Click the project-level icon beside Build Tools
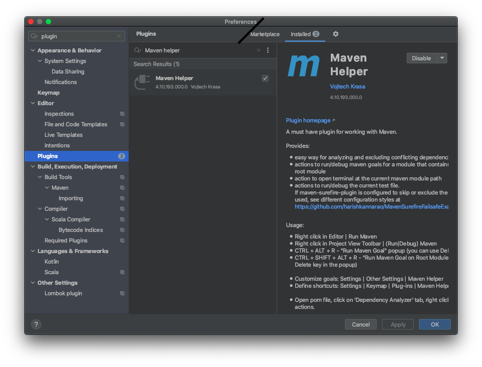 (x=122, y=177)
